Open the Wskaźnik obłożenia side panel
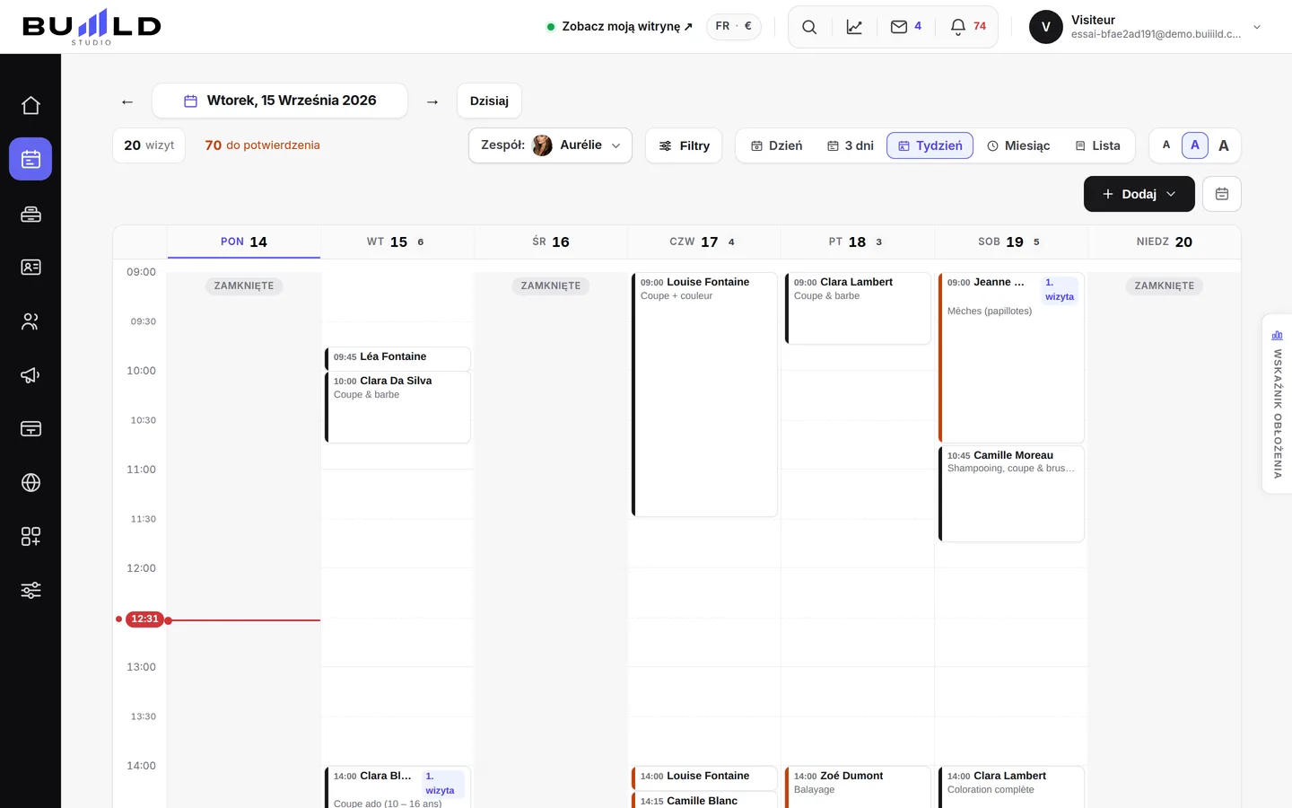Screen dimensions: 1292x808 [1277, 403]
